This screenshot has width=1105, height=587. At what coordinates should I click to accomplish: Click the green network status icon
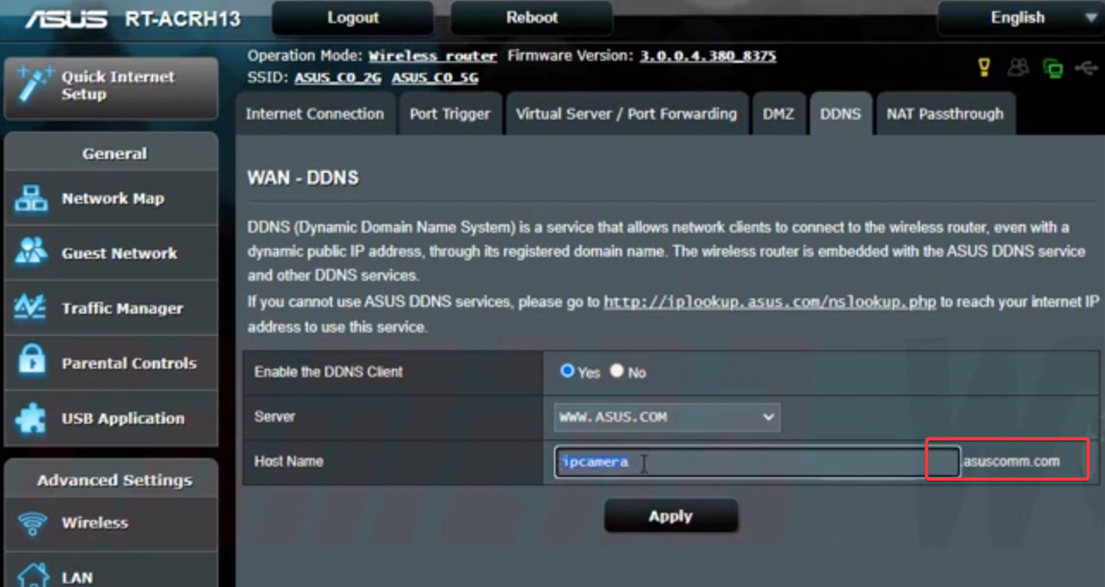click(1053, 68)
